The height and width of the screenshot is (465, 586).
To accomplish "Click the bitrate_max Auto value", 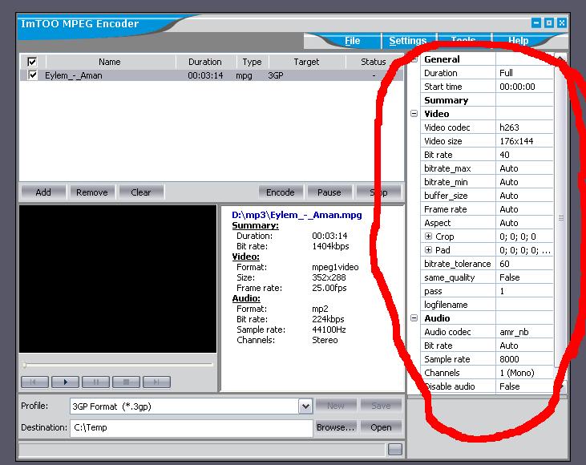I will (x=524, y=168).
